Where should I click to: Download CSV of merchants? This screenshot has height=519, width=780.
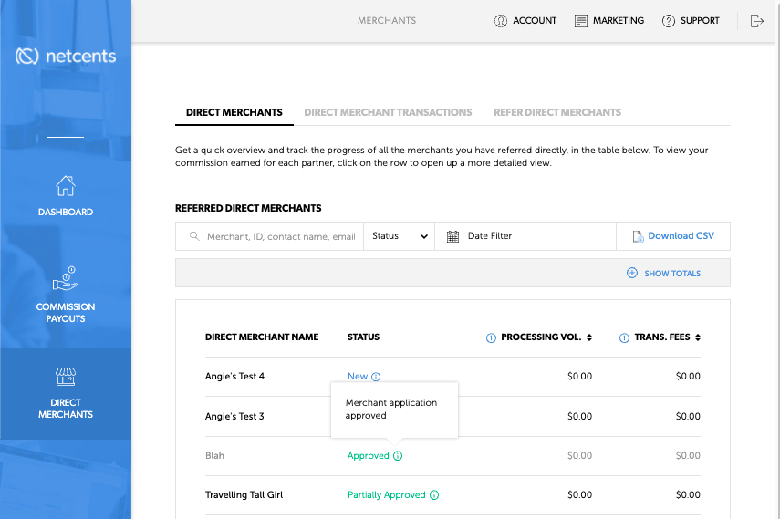pyautogui.click(x=673, y=236)
